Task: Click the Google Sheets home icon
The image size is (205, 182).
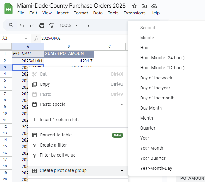Action: (x=8, y=9)
